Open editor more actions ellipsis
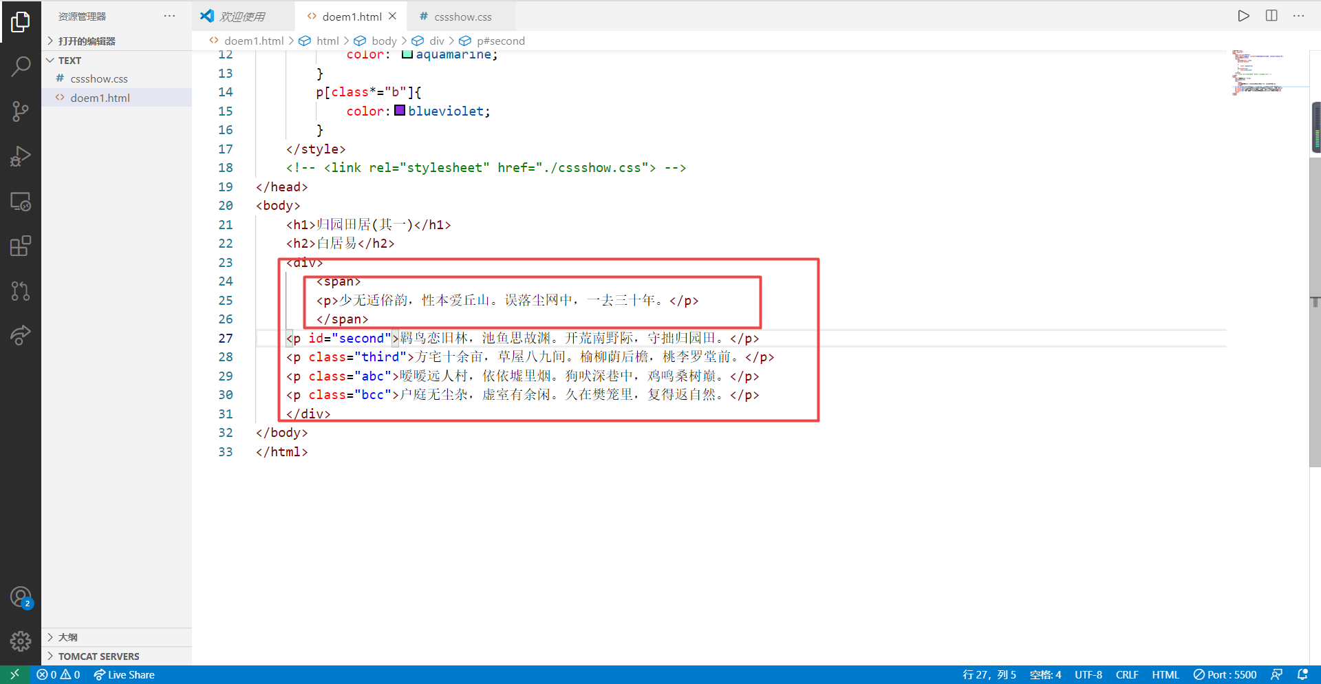Image resolution: width=1321 pixels, height=684 pixels. pyautogui.click(x=1298, y=16)
